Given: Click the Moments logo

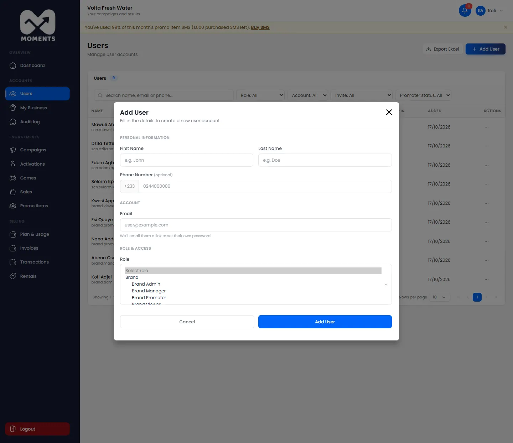Looking at the screenshot, I should click(x=38, y=25).
